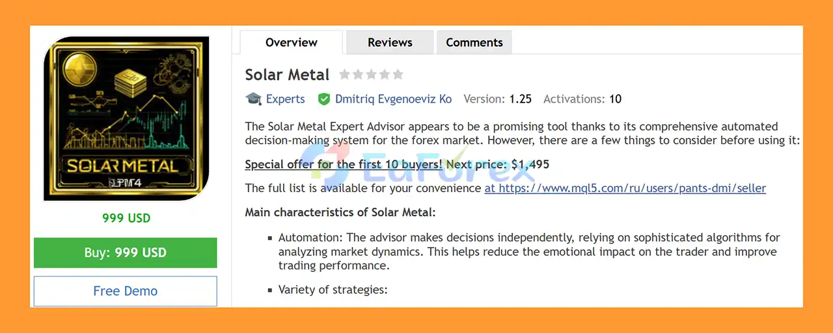Image resolution: width=833 pixels, height=333 pixels.
Task: Give a fifth-star rating to Solar Metal
Action: 398,75
